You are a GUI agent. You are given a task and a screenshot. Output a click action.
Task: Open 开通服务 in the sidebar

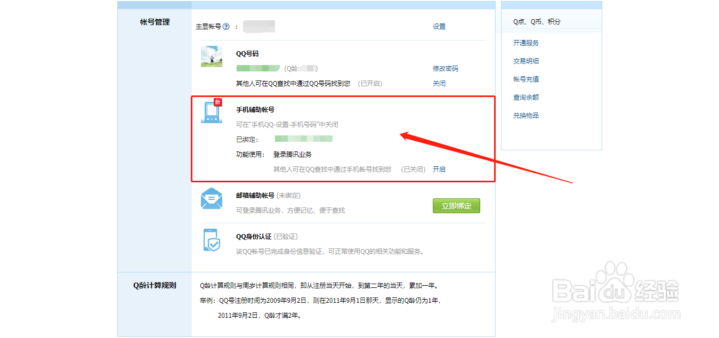(x=526, y=43)
